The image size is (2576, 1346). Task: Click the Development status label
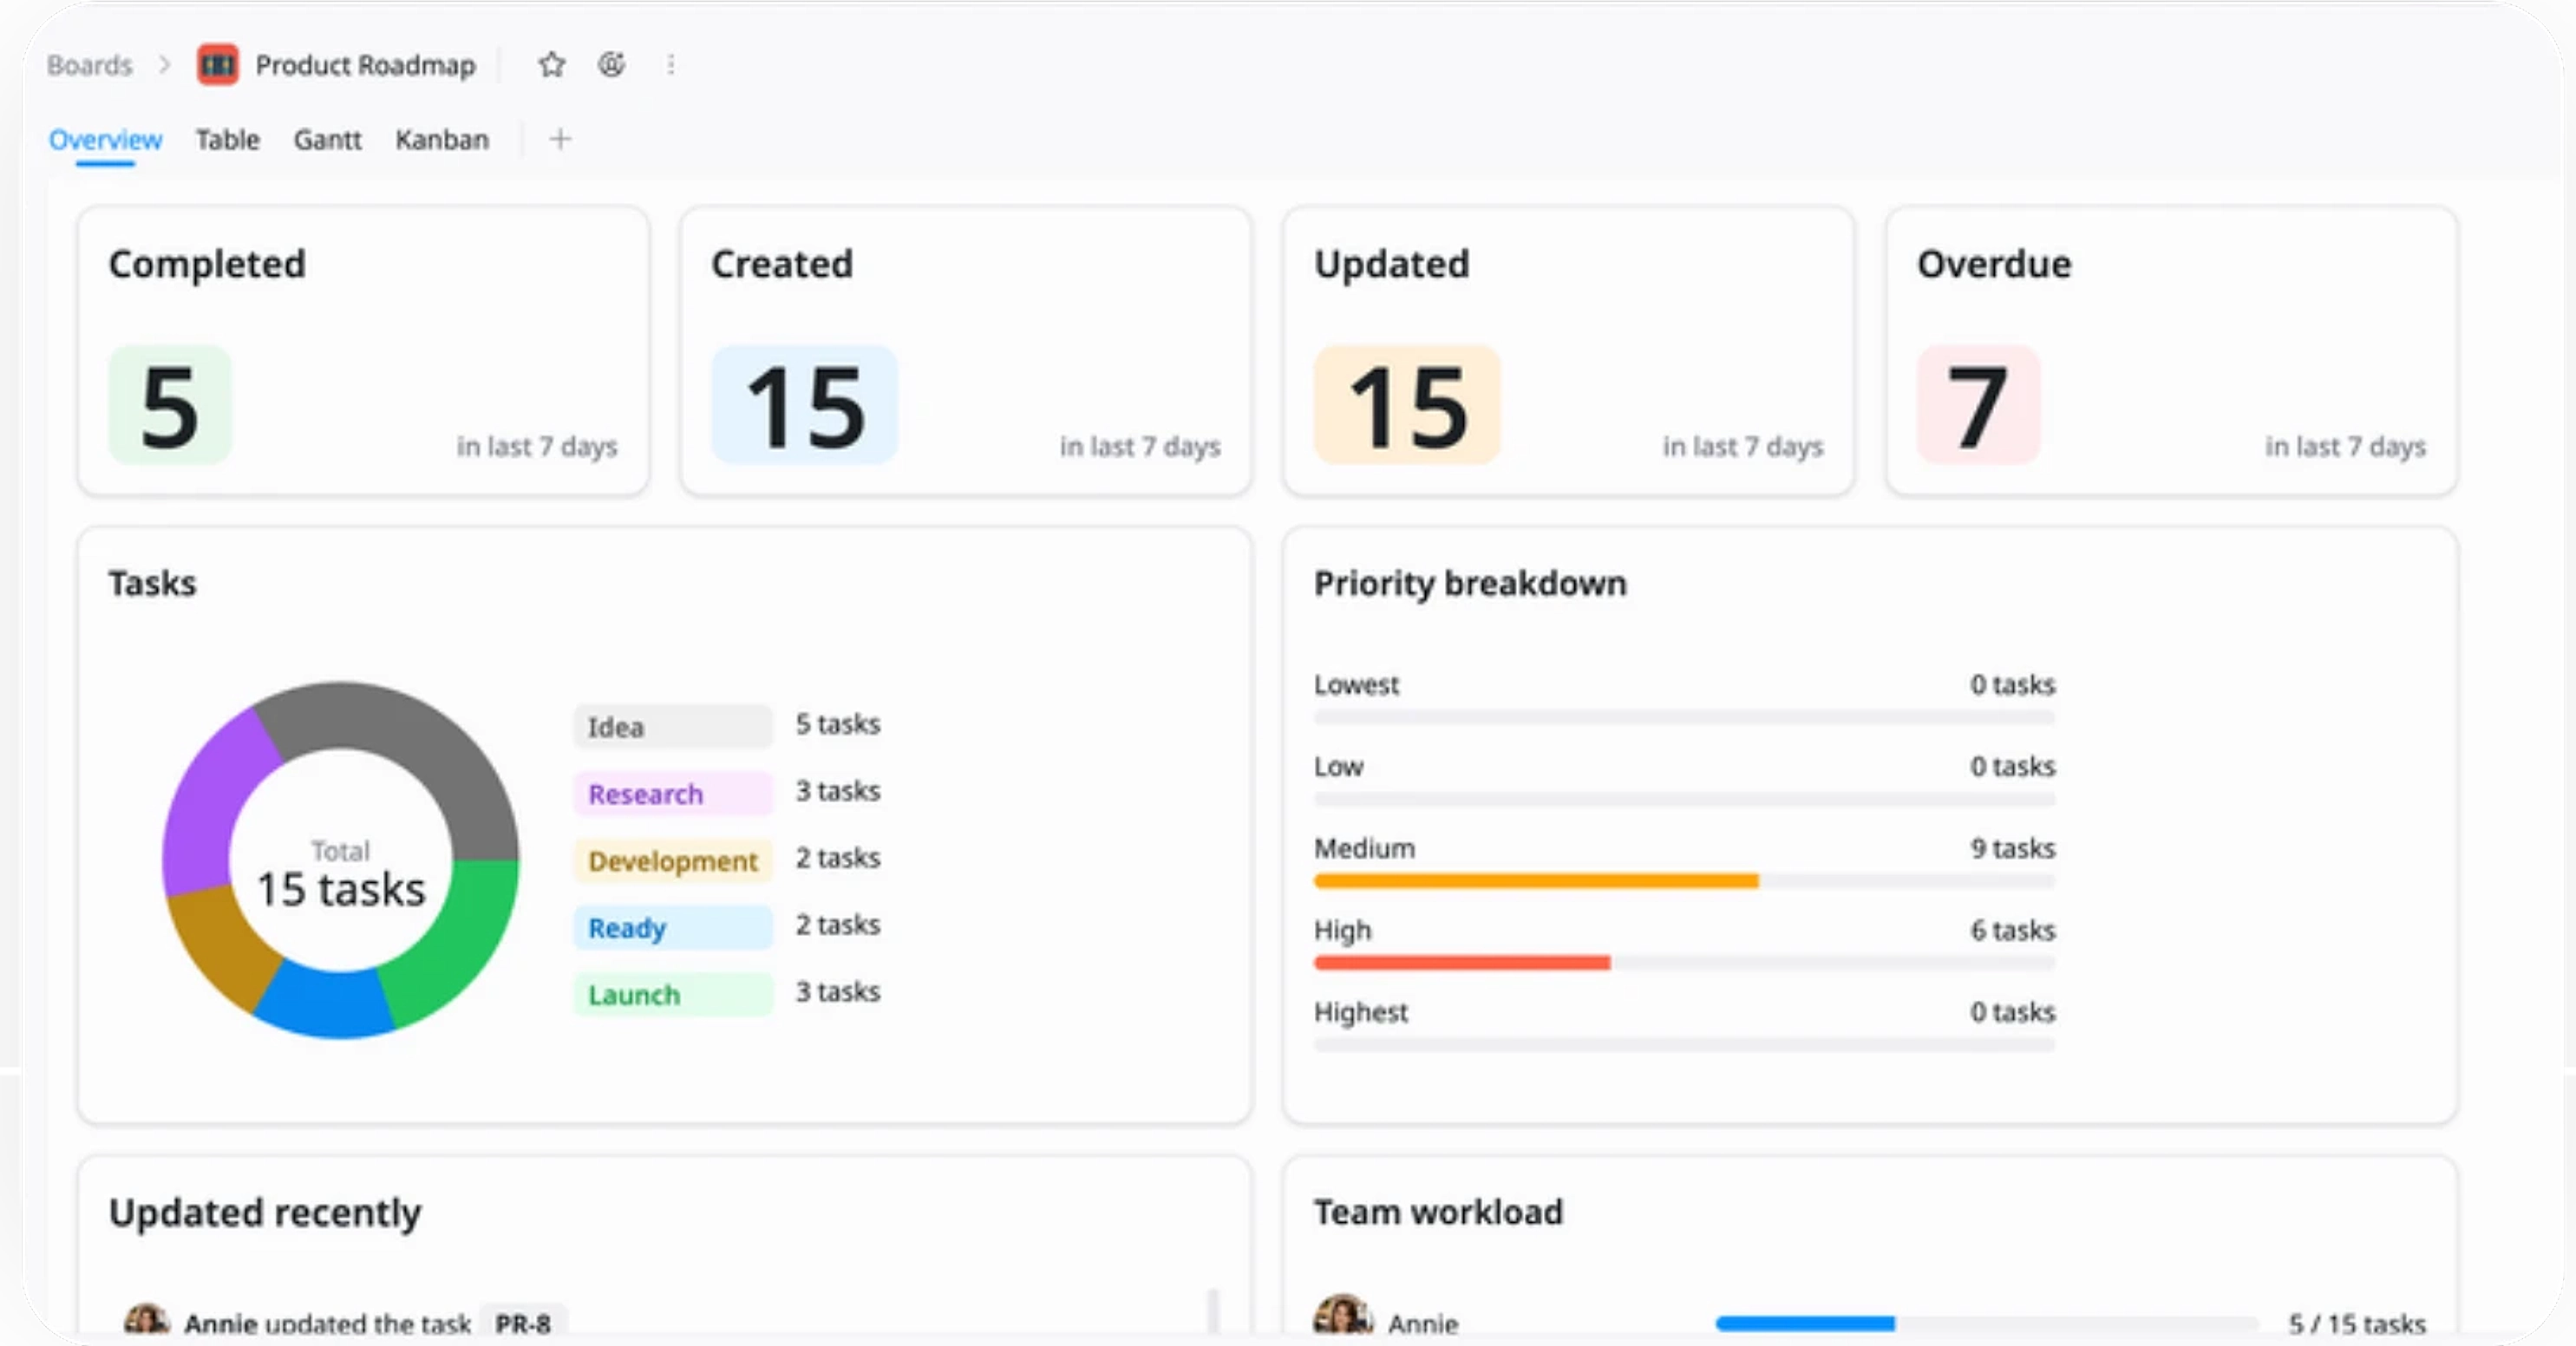coord(673,860)
